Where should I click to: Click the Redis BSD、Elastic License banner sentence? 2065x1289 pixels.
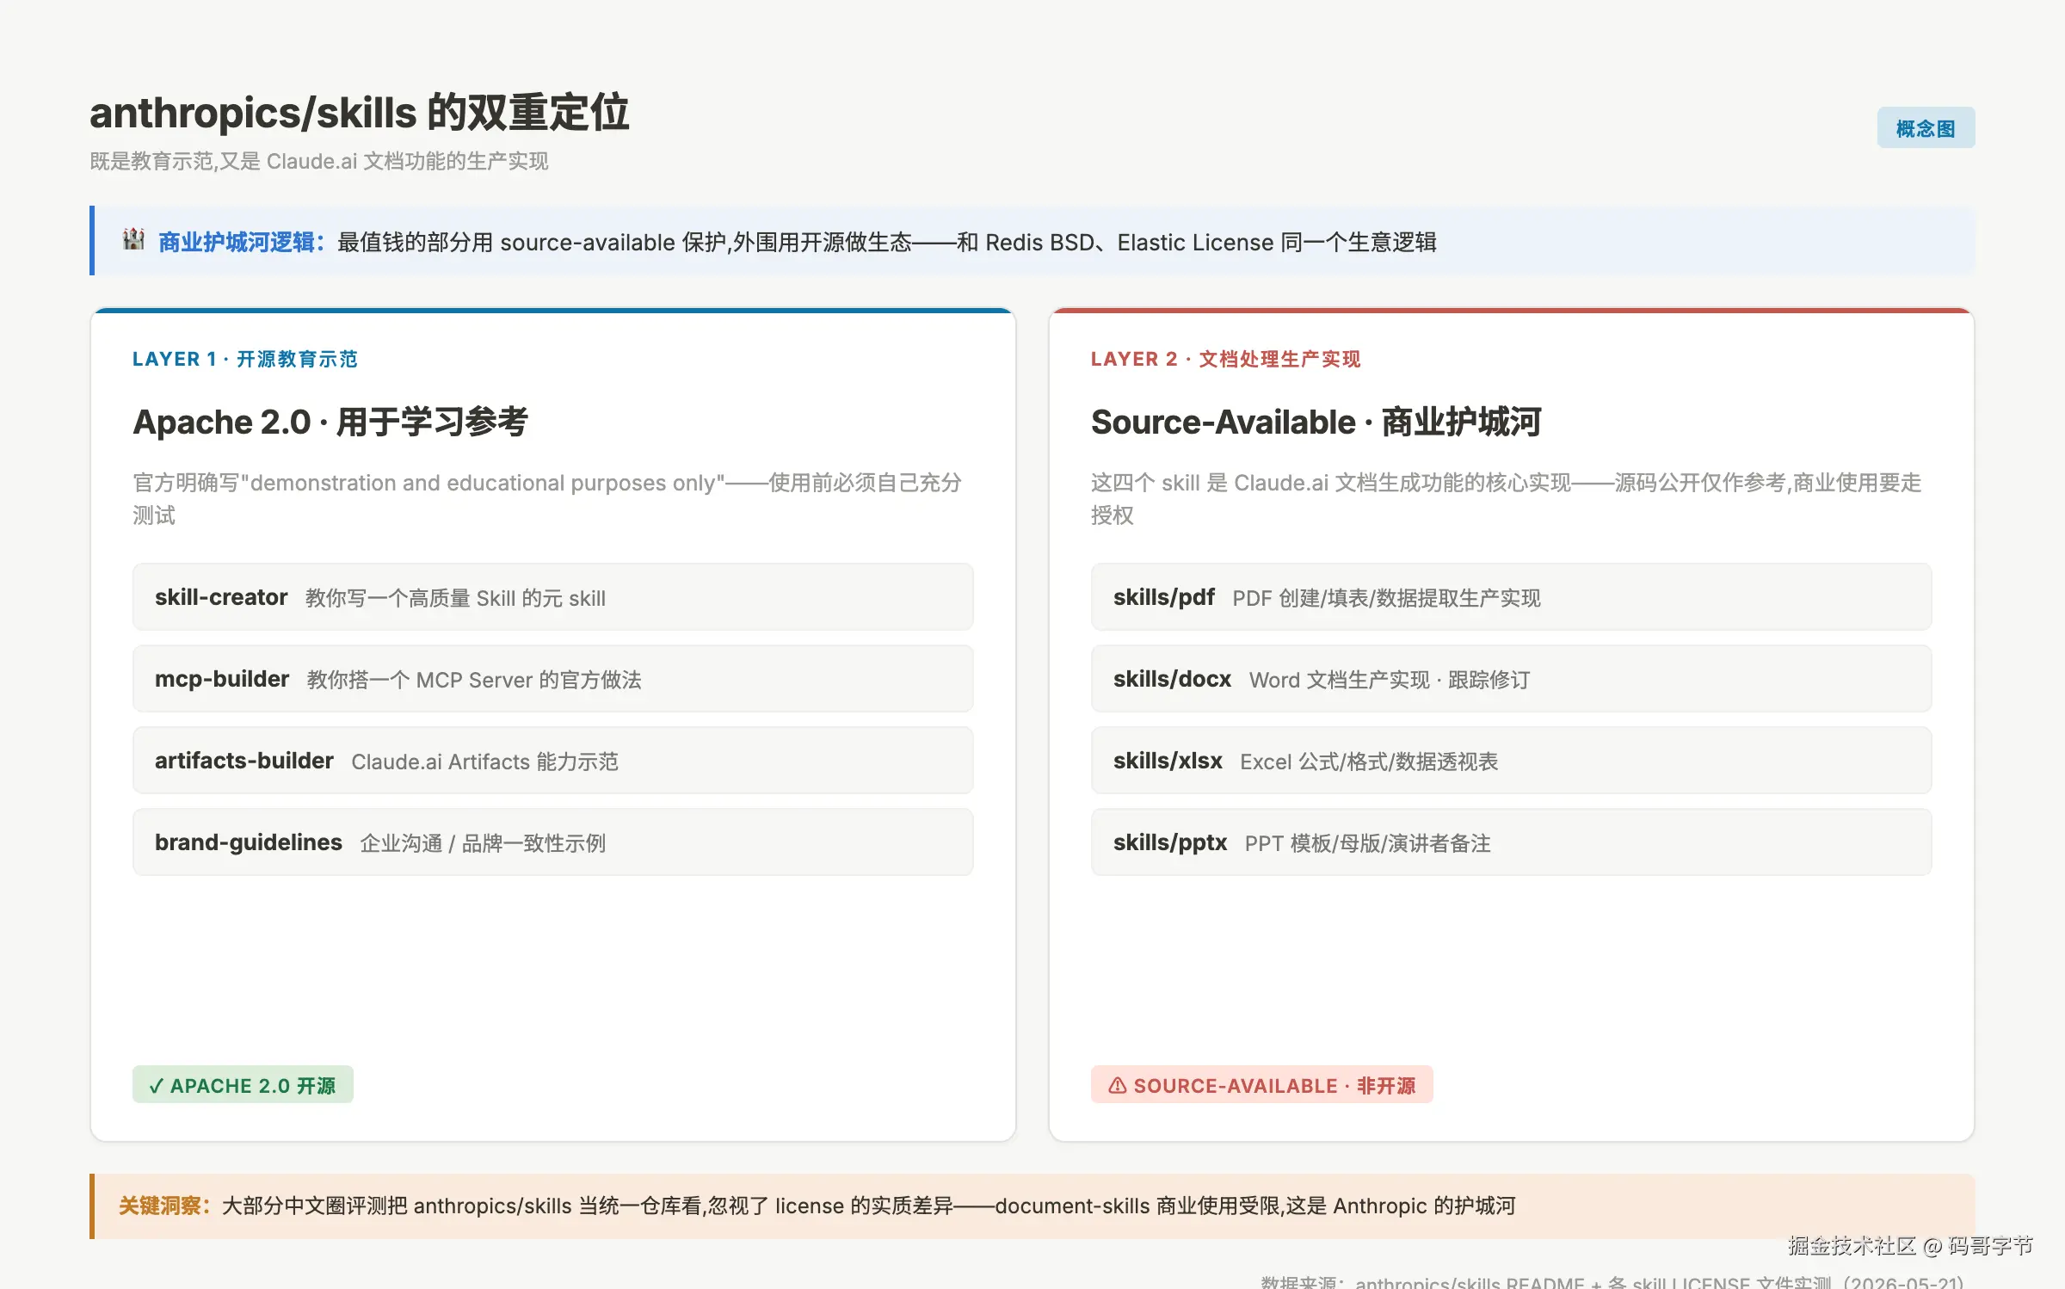coord(887,242)
